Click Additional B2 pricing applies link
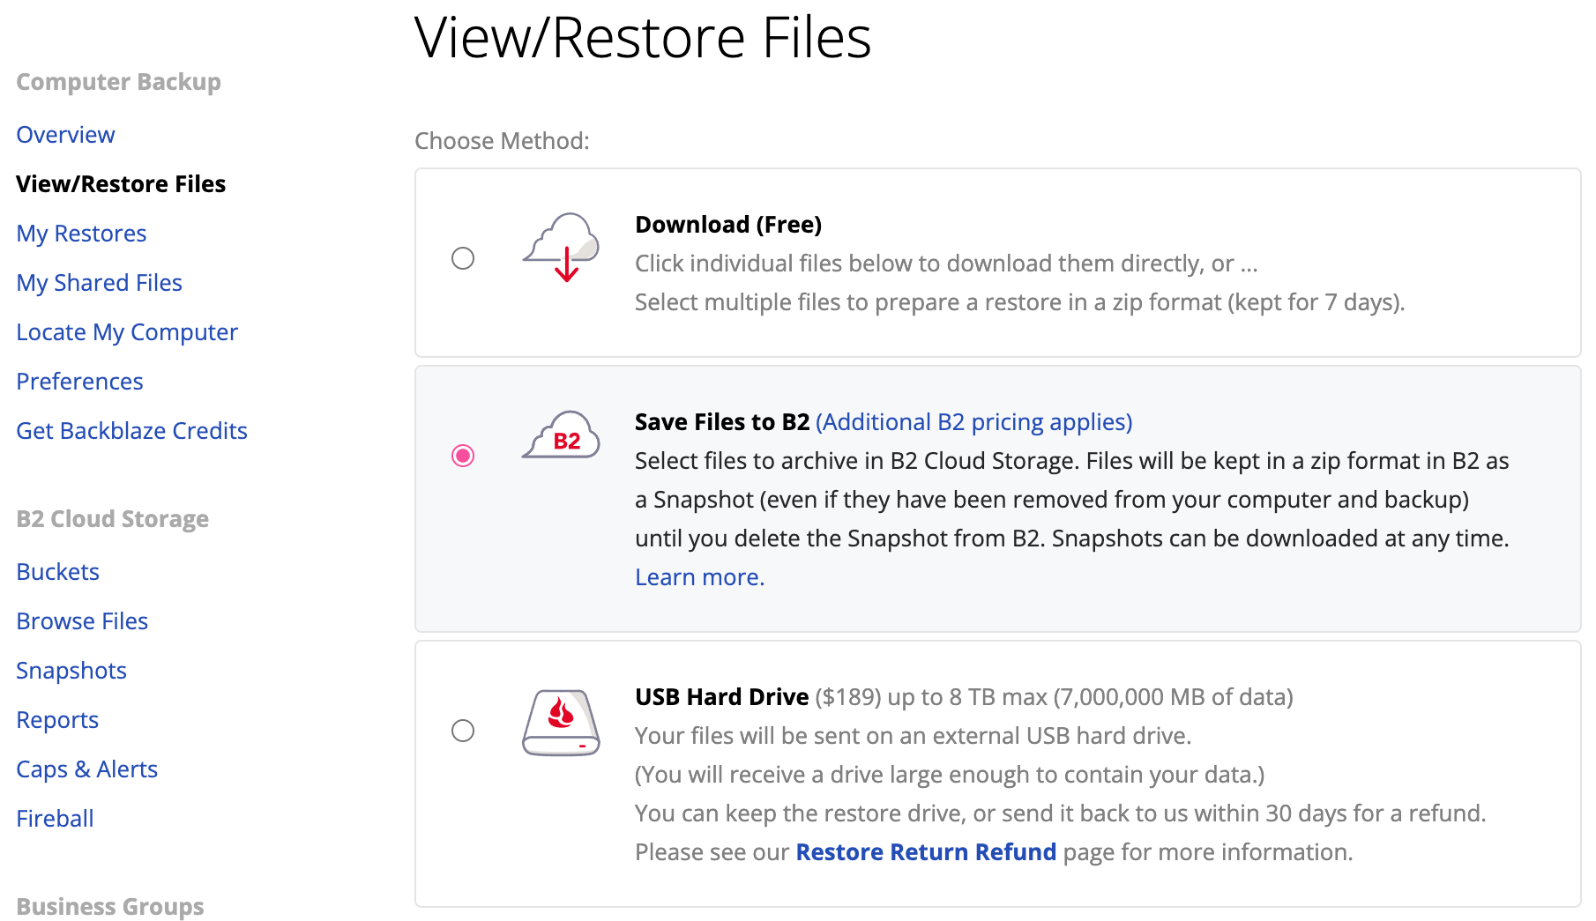The width and height of the screenshot is (1596, 921). [x=974, y=422]
